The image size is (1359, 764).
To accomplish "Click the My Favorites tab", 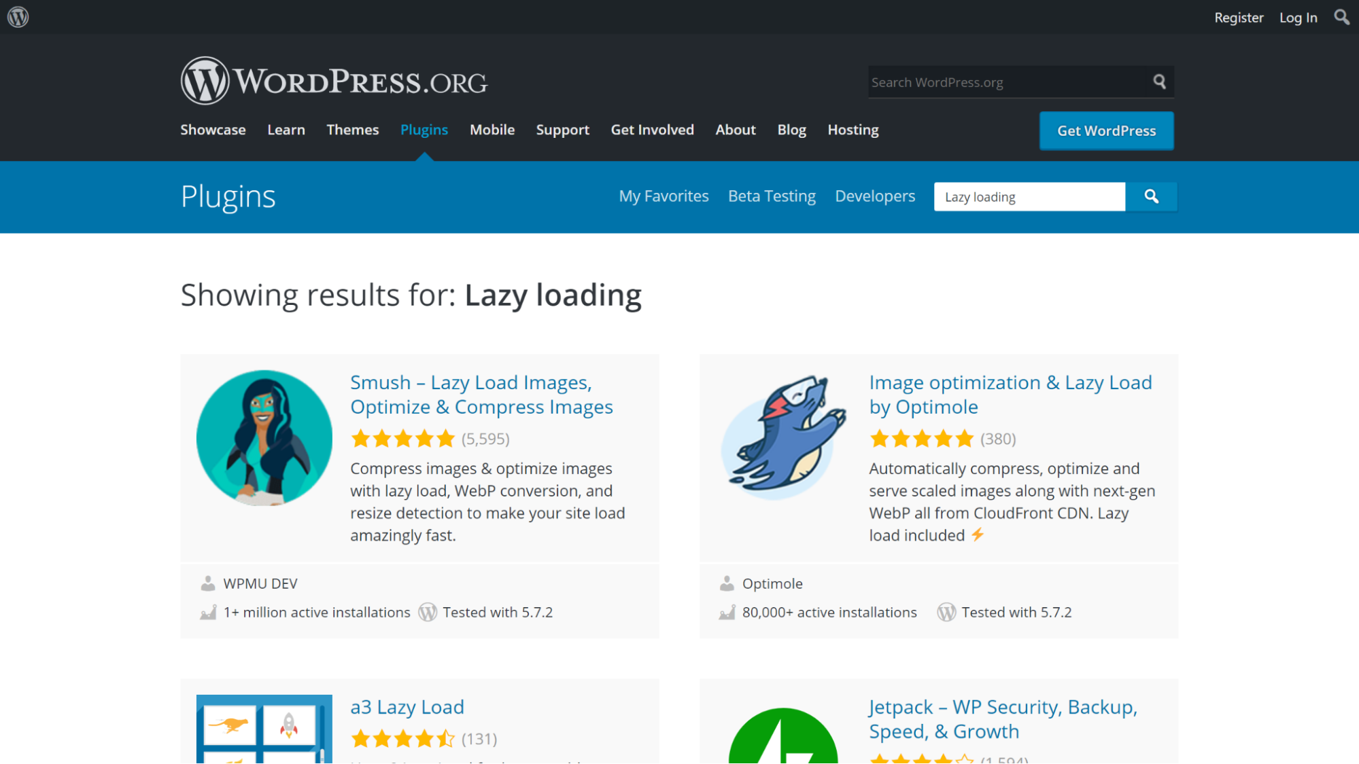I will [x=664, y=195].
